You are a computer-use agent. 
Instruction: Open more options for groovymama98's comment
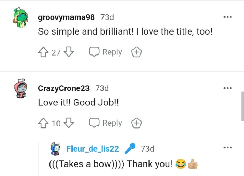228,17
